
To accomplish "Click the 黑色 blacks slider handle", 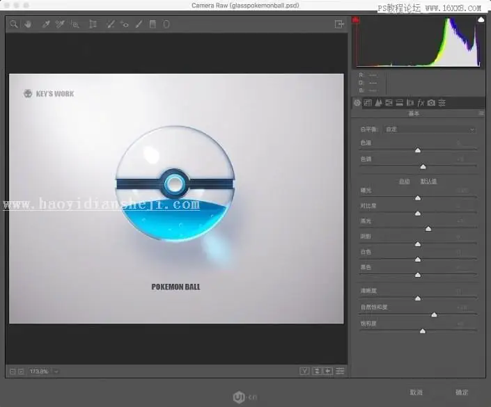I will tap(418, 276).
